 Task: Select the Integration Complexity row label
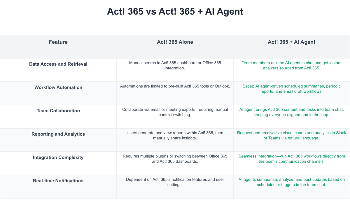click(58, 157)
